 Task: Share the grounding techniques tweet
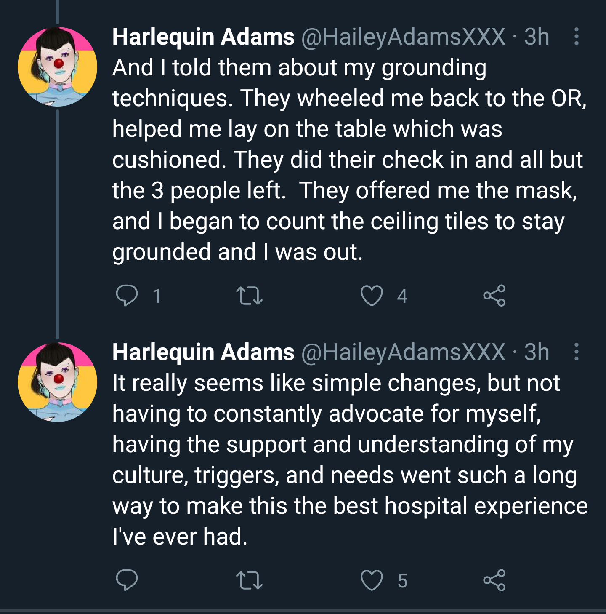click(494, 296)
